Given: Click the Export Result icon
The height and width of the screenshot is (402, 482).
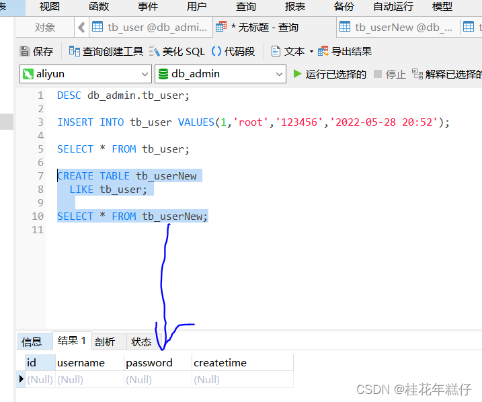Looking at the screenshot, I should 323,51.
